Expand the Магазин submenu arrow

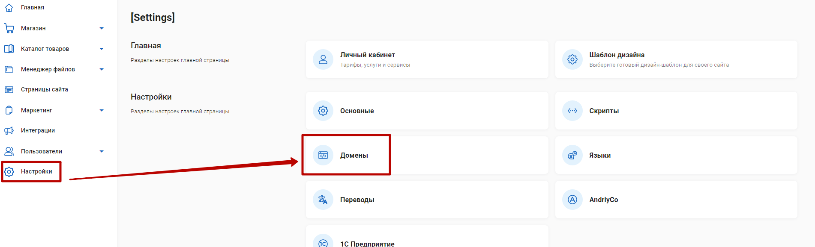point(102,28)
